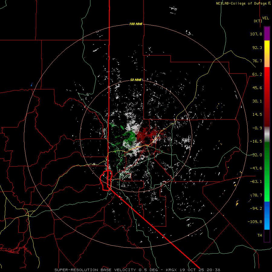Click the NEXLAB-College of DuPage watermark text
The width and height of the screenshot is (272, 272).
[243, 3]
